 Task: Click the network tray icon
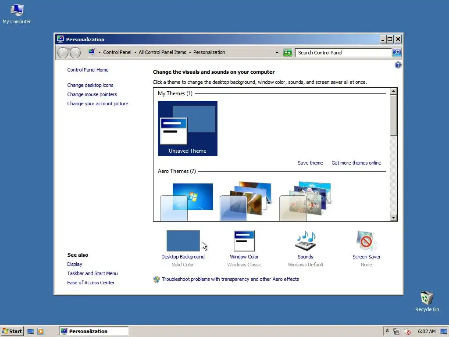coord(396,331)
